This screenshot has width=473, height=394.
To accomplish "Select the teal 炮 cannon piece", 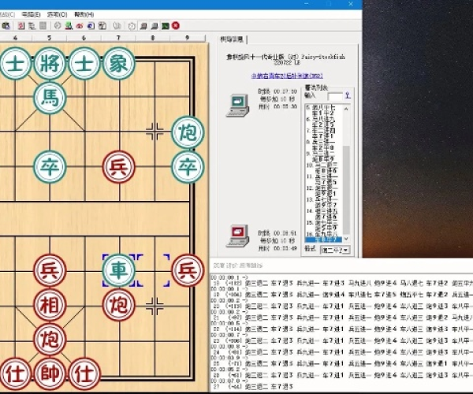I will pos(188,132).
